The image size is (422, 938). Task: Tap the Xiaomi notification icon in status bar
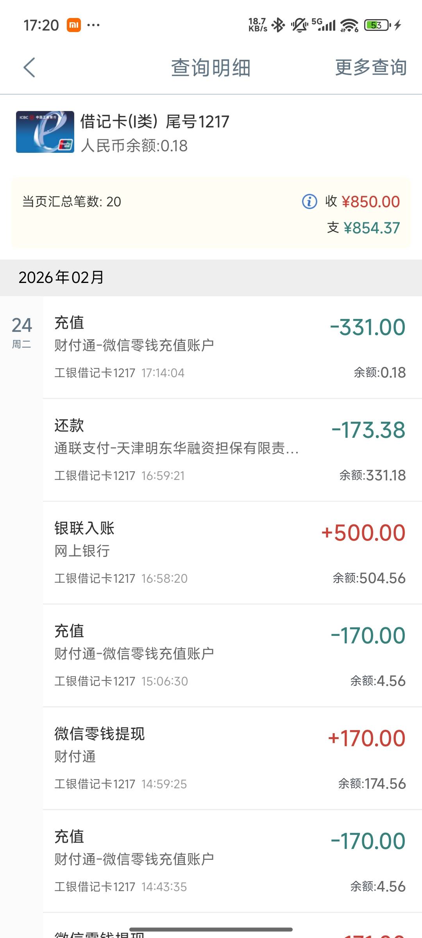[x=74, y=25]
